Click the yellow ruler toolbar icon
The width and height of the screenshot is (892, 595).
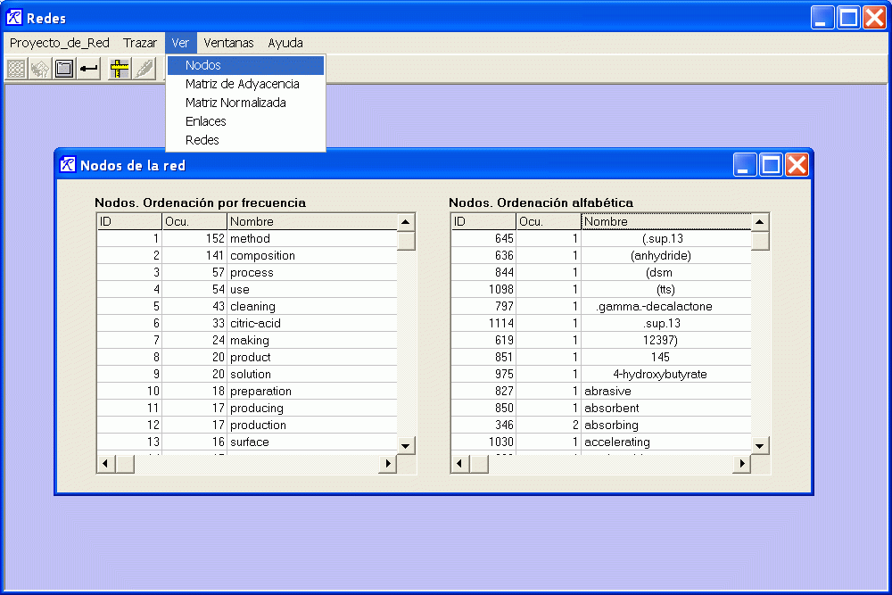pyautogui.click(x=120, y=69)
